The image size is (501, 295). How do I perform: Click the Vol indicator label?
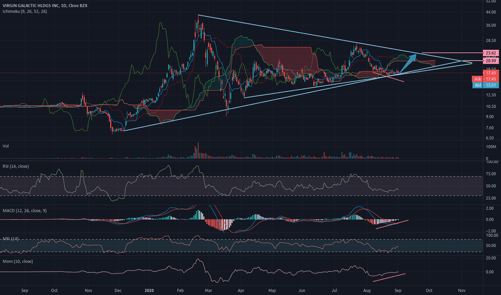pos(6,146)
